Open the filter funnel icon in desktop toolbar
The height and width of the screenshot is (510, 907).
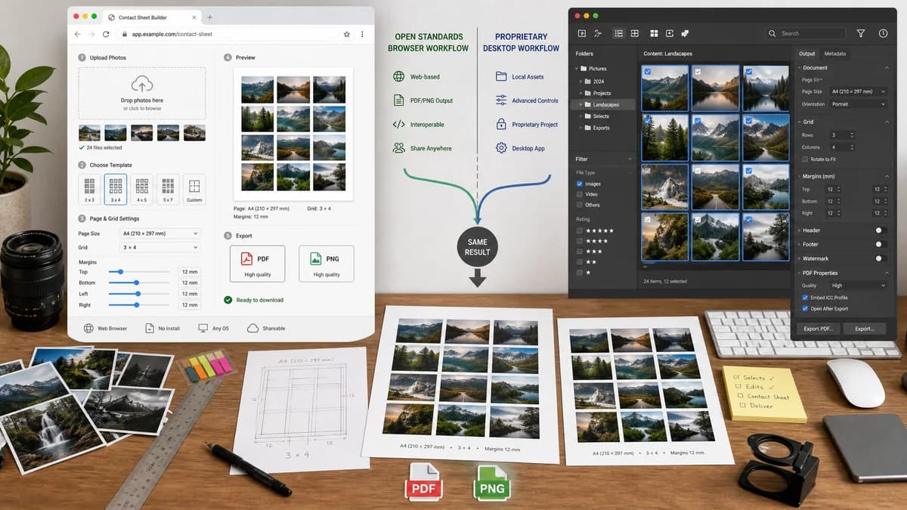click(x=861, y=33)
